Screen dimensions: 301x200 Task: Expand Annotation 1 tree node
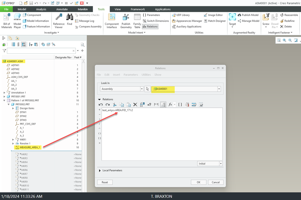[5, 93]
